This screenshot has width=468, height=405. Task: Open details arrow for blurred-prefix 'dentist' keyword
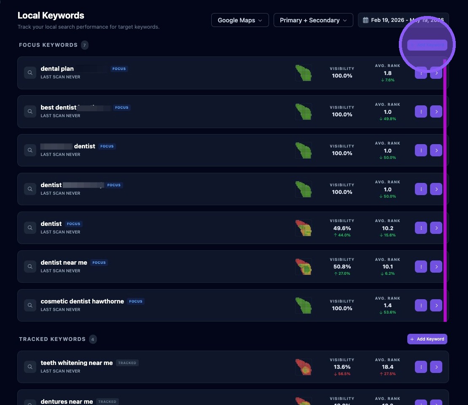click(436, 150)
